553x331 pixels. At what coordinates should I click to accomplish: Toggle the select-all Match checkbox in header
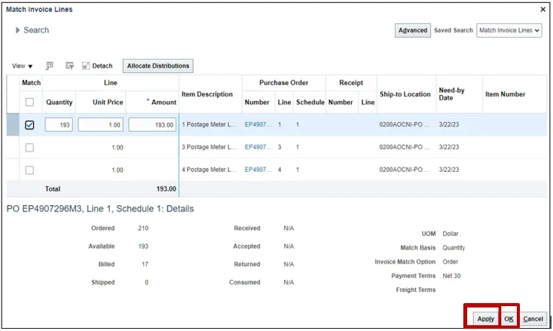29,103
